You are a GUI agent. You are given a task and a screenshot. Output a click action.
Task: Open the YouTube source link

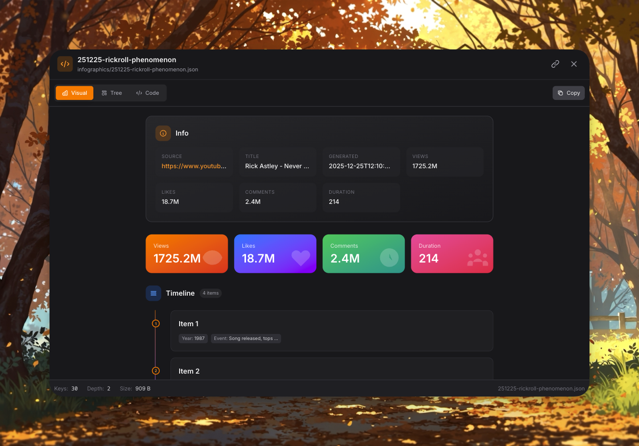[x=194, y=166]
